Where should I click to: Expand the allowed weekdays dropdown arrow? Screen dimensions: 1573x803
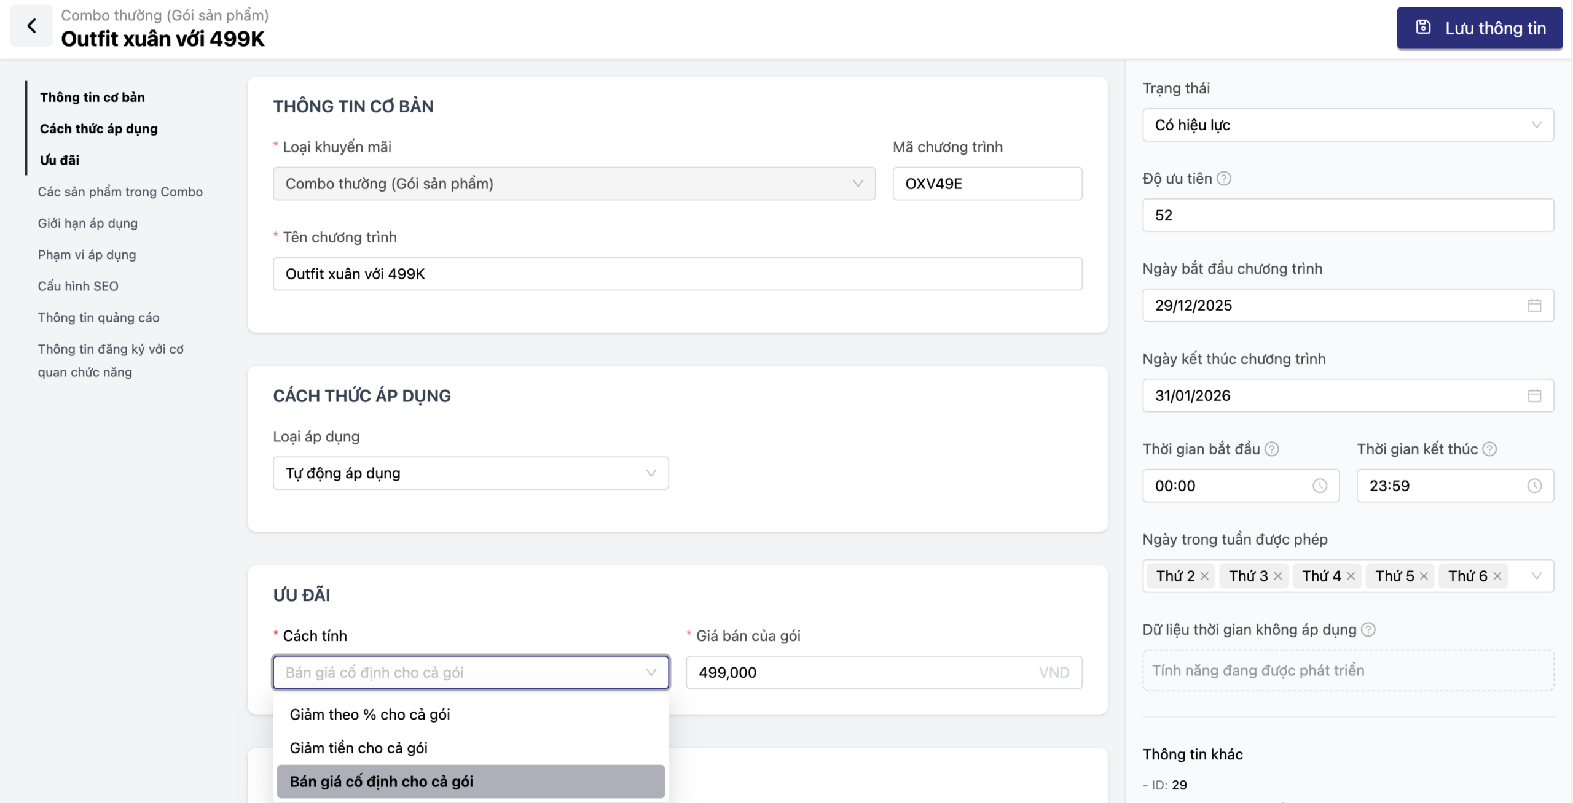click(1537, 576)
